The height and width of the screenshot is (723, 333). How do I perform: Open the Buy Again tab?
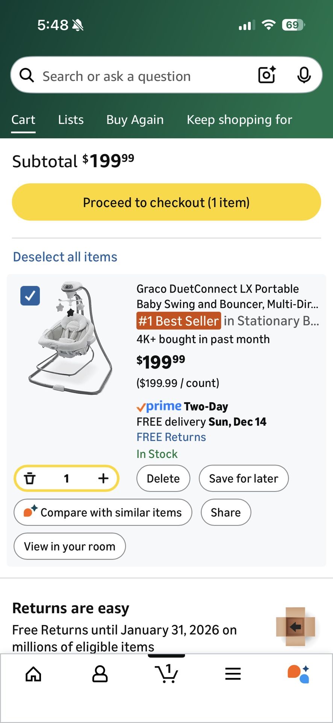coord(134,120)
